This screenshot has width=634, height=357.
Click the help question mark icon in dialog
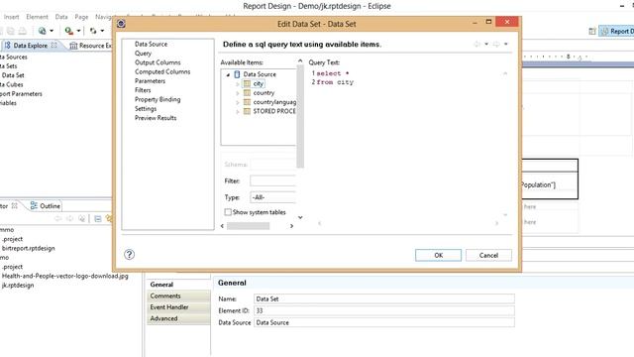[x=129, y=254]
